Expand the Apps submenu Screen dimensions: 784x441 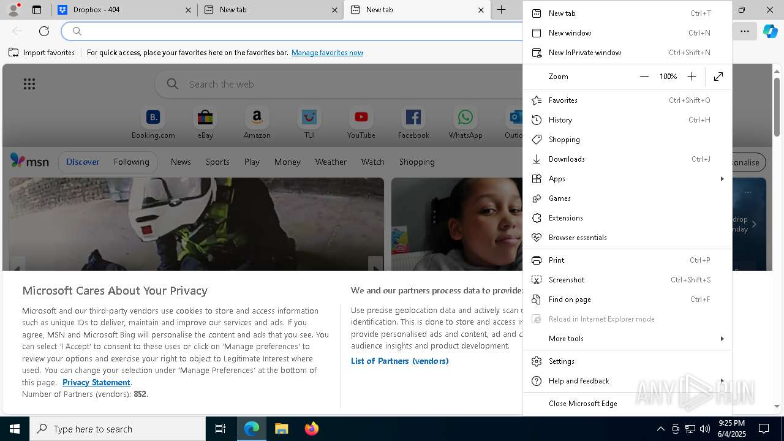[628, 179]
